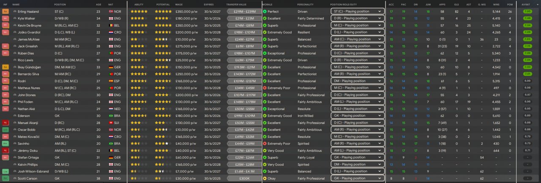Click Nathan Aké's Netherlands flag icon
This screenshot has width=541, height=183.
click(111, 109)
